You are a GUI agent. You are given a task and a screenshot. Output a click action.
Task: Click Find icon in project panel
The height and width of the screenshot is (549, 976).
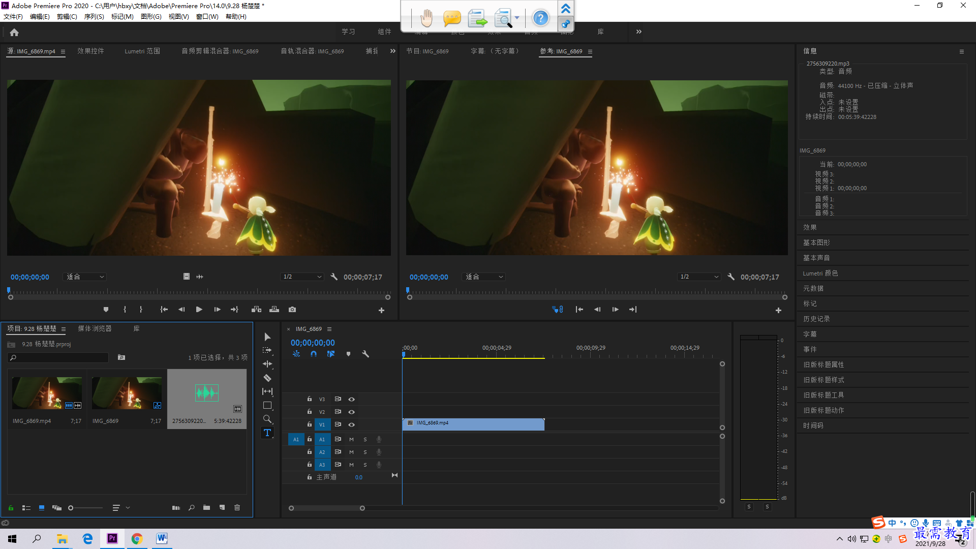tap(192, 508)
